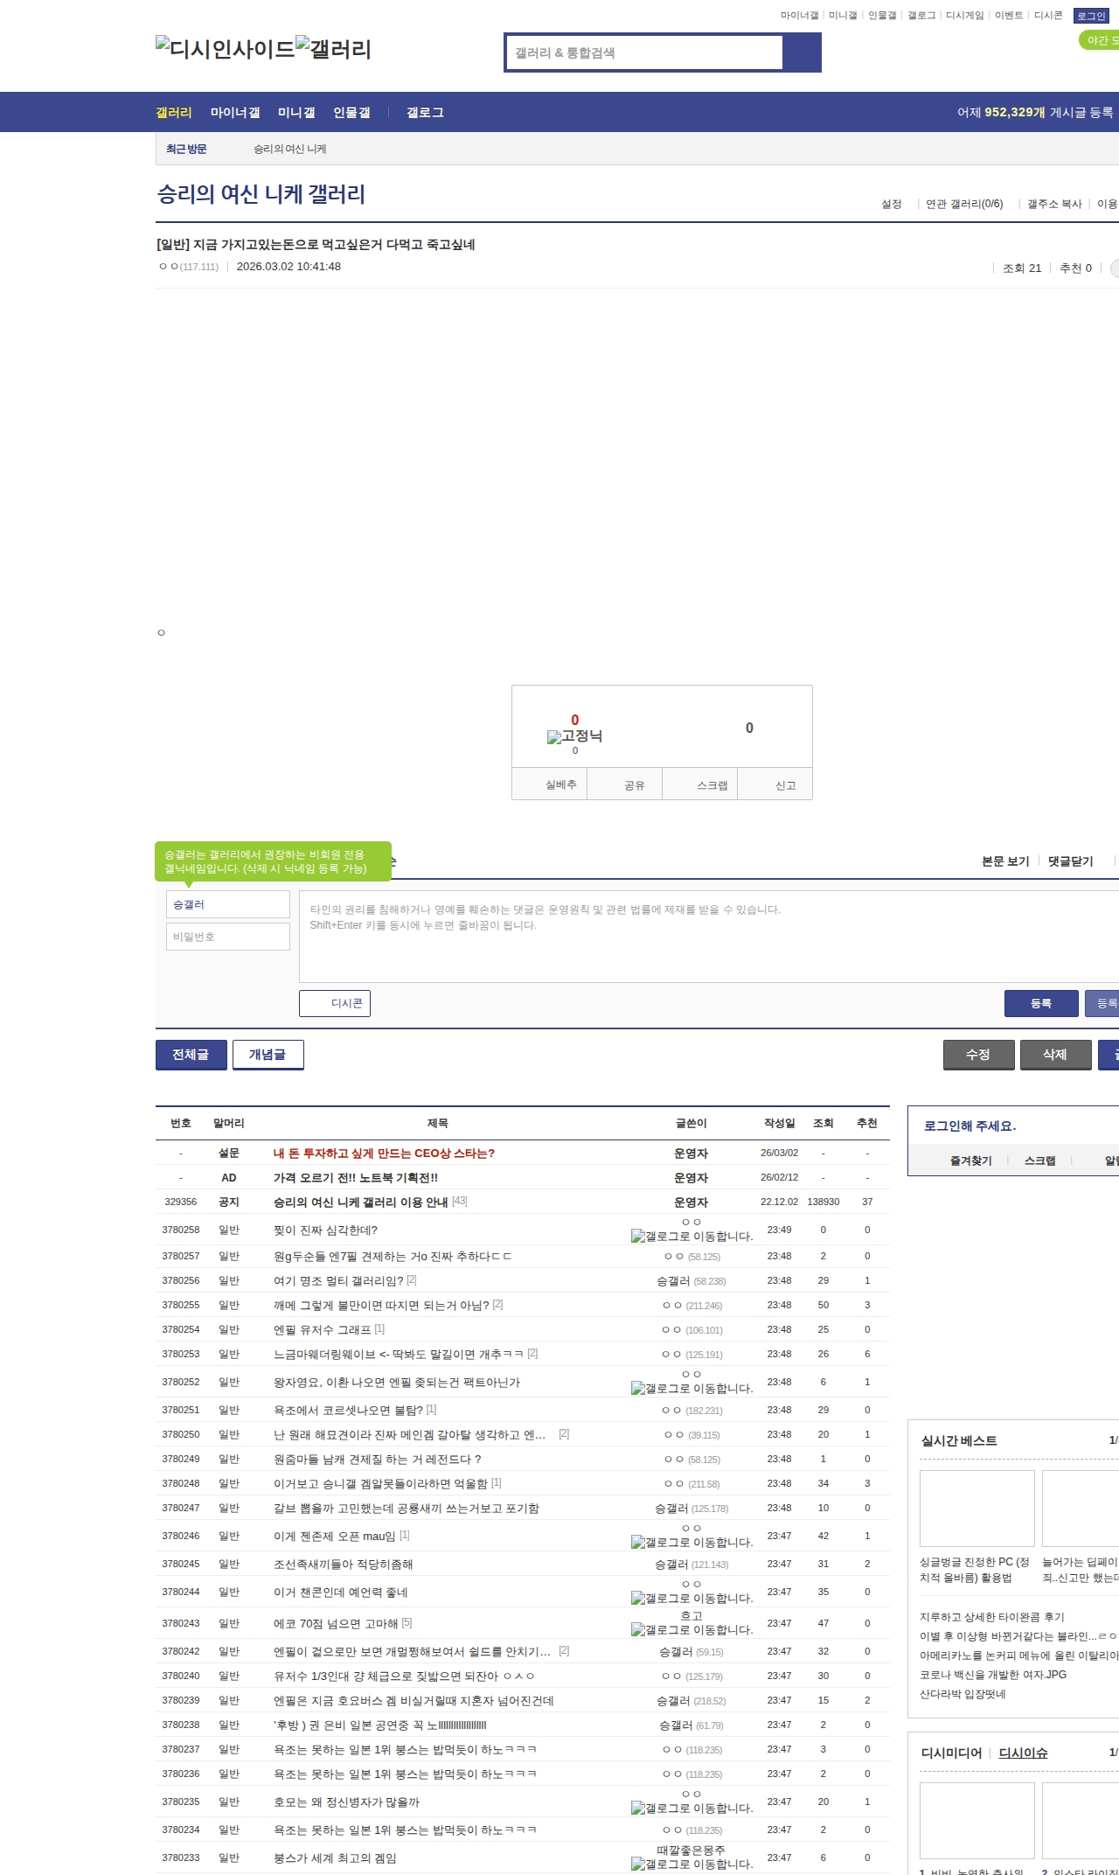Open the post titled 엔필 유저수 그래프
The width and height of the screenshot is (1119, 1875).
point(322,1329)
